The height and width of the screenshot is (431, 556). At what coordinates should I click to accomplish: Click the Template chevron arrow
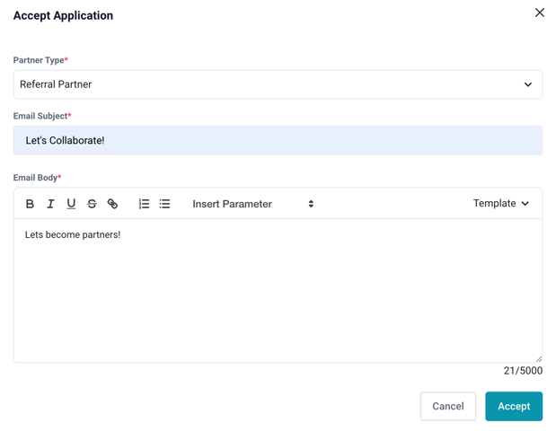click(x=525, y=204)
